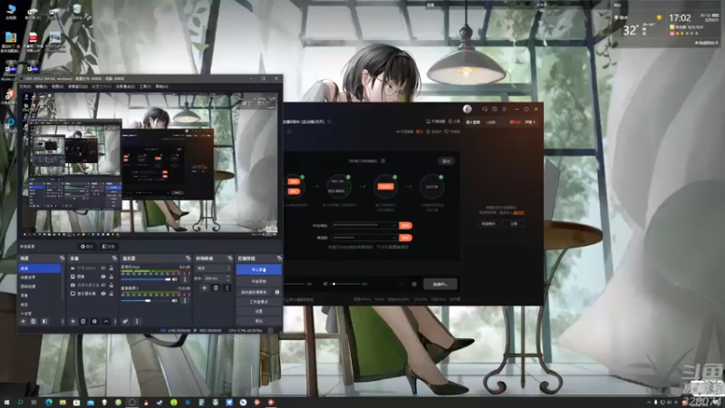Open the Scenes toolbar overflow three-dot menu
725x408 pixels.
63,321
